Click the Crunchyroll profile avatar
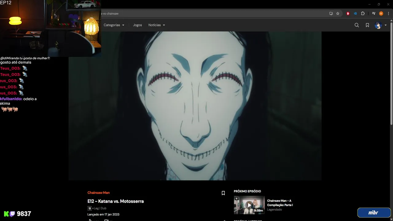393x221 pixels. pyautogui.click(x=378, y=25)
